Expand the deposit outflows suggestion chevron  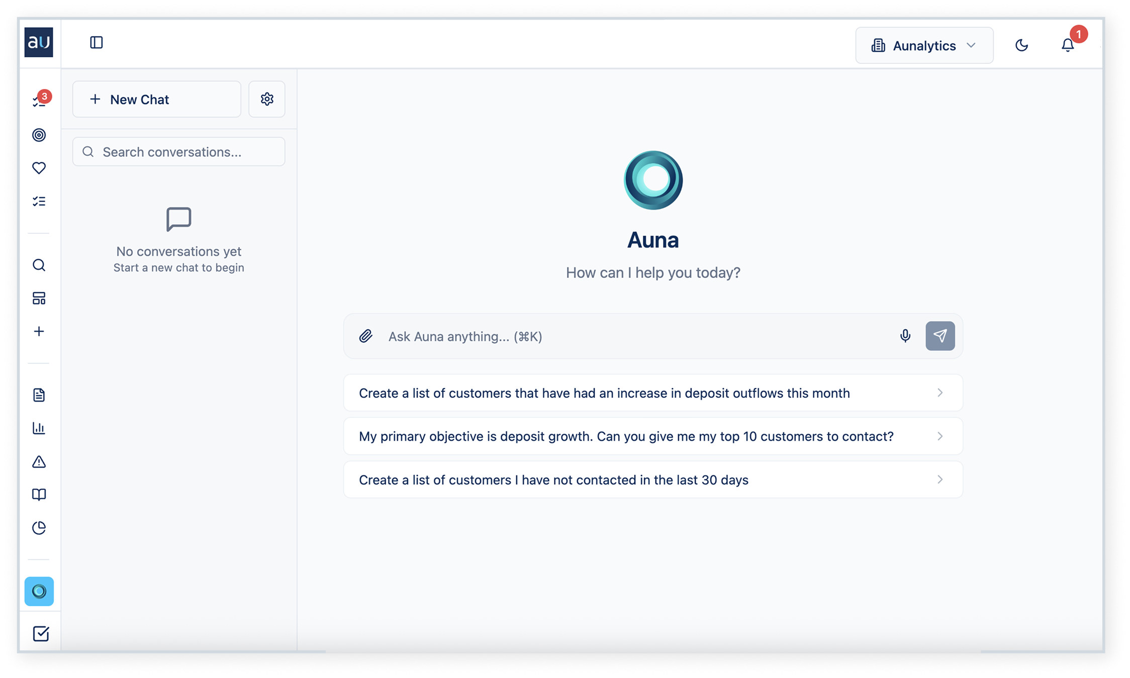coord(939,393)
